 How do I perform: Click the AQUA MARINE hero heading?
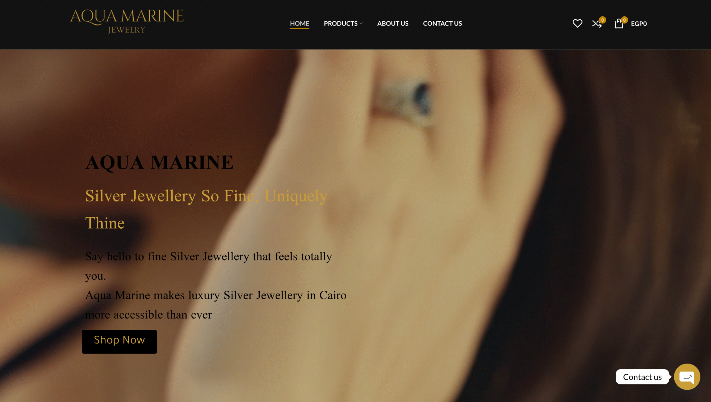[159, 162]
